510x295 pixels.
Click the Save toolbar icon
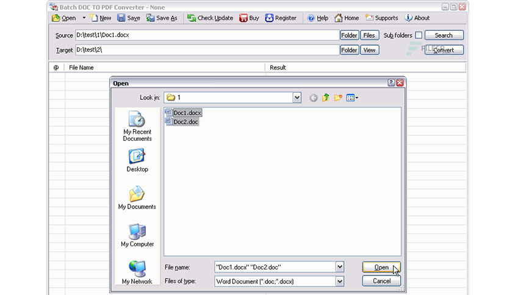129,18
